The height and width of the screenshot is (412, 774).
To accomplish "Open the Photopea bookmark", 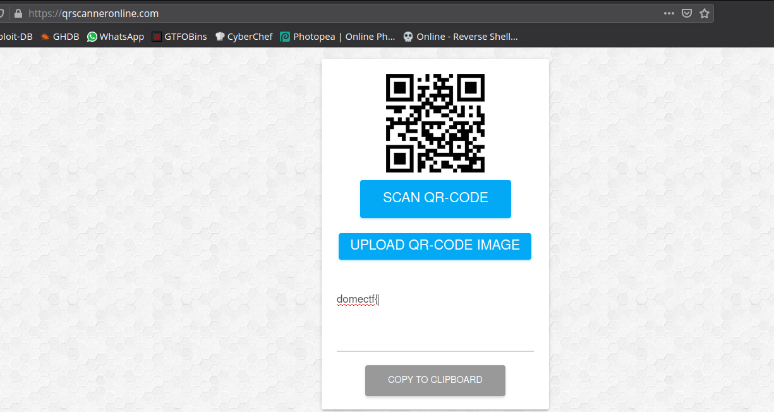I will 337,37.
